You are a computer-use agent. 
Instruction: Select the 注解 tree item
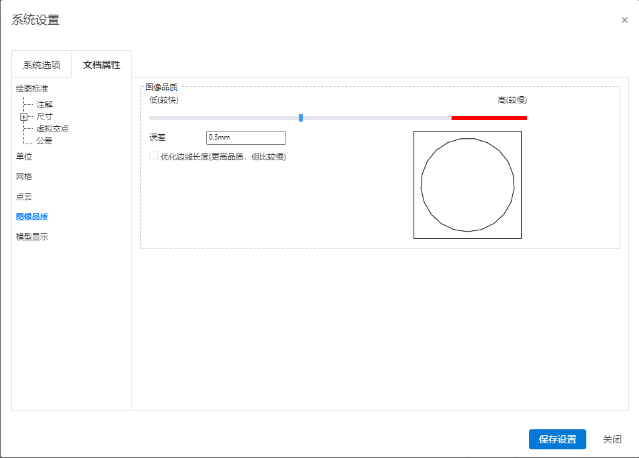pyautogui.click(x=45, y=104)
